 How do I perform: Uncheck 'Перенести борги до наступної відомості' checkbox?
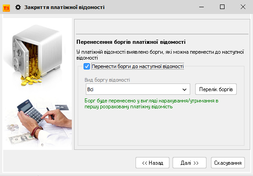point(87,66)
